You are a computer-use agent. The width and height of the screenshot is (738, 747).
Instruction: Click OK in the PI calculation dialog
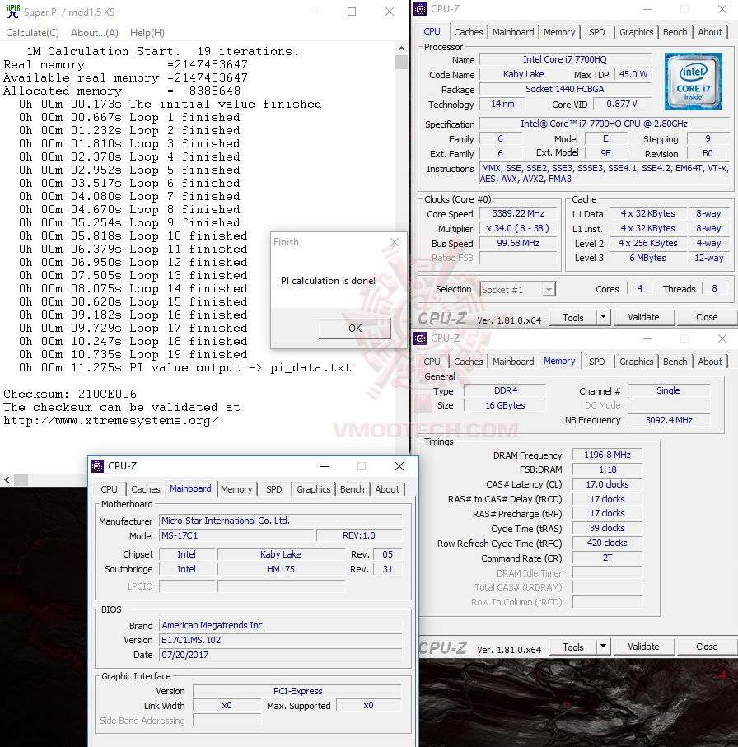pos(354,328)
